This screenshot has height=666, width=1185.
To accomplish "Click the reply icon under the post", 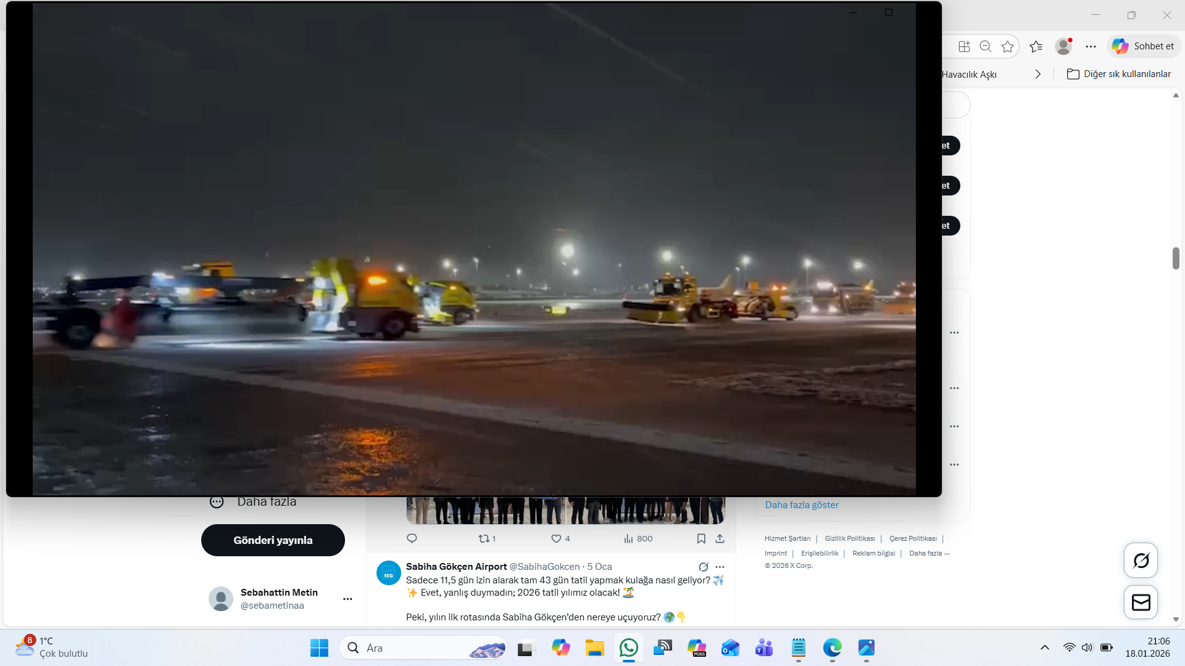I will pyautogui.click(x=412, y=538).
